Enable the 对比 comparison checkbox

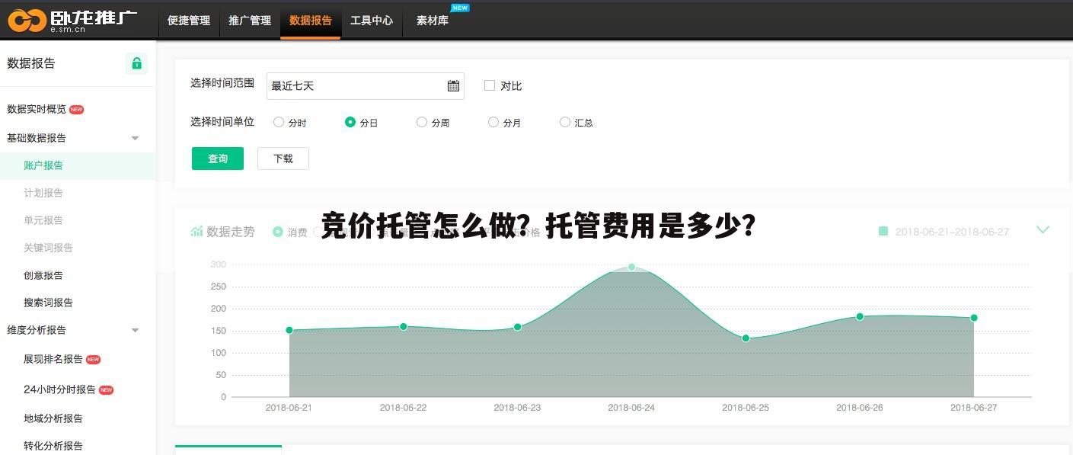click(490, 85)
